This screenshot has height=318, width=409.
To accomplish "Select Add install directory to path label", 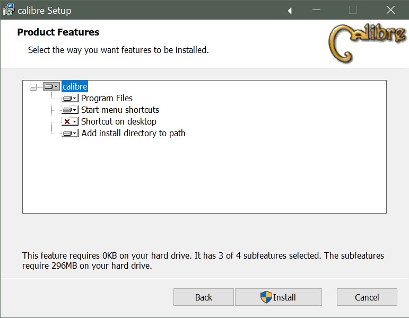I will [133, 133].
